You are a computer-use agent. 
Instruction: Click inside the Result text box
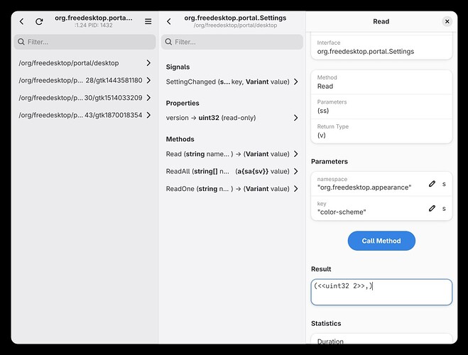point(381,292)
